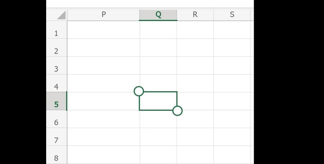The width and height of the screenshot is (324, 164).
Task: Click cell P1
Action: tap(103, 30)
